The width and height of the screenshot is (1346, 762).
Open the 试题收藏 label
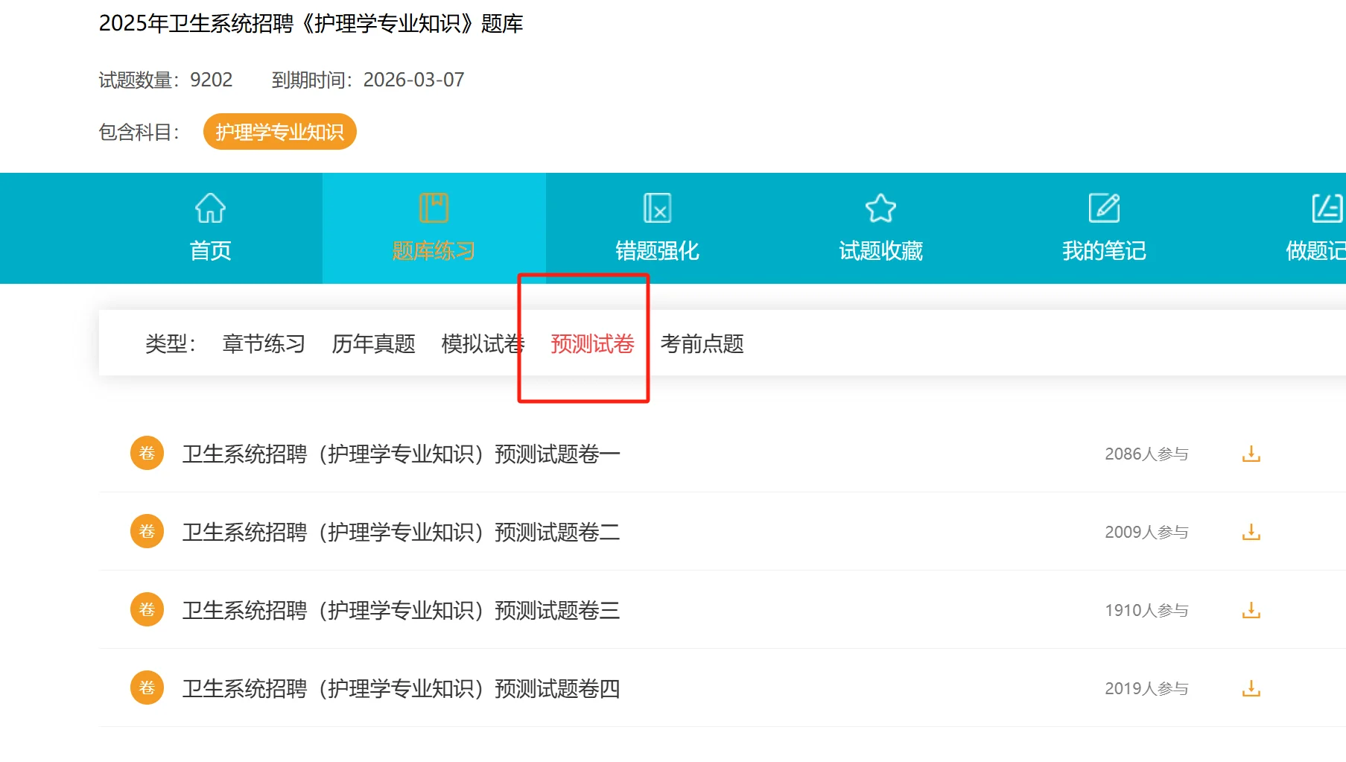(880, 251)
